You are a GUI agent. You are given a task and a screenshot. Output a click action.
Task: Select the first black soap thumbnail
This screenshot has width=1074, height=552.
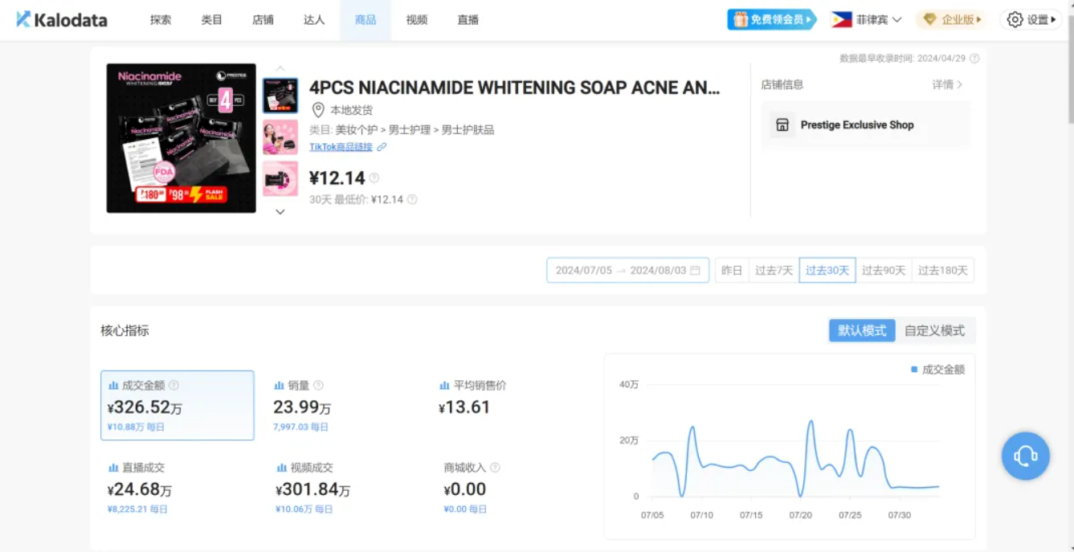(280, 95)
